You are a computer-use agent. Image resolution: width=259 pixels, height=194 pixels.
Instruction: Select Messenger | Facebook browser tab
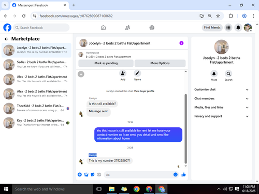point(39,5)
